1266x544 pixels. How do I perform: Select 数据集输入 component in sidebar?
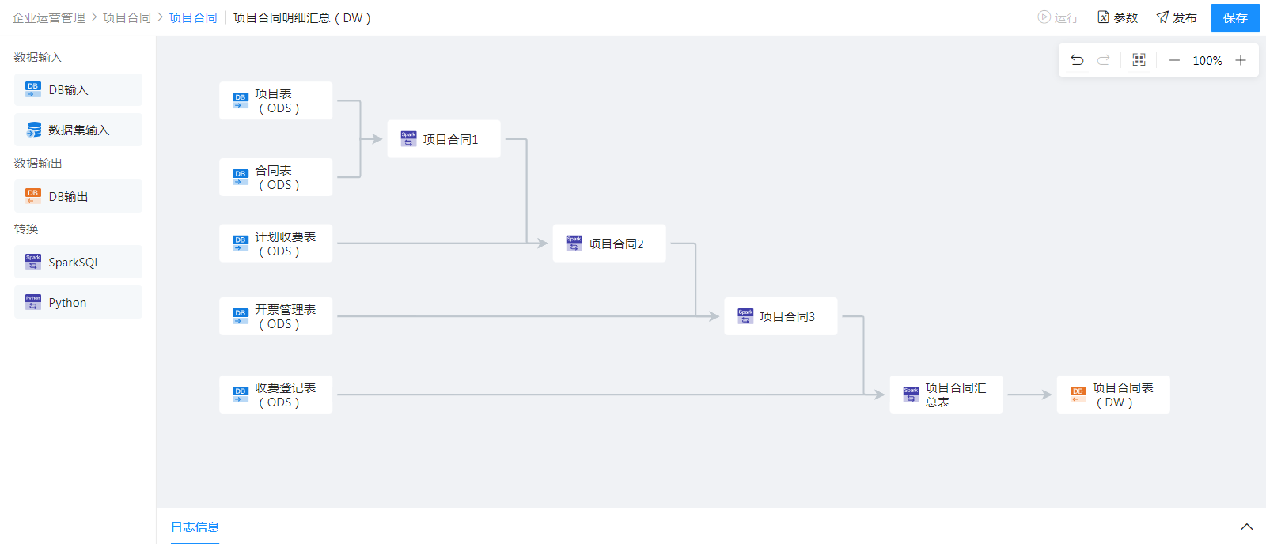(78, 130)
